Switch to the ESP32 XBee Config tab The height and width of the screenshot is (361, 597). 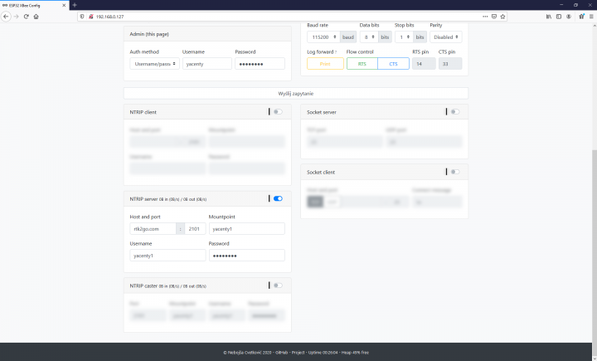click(32, 5)
